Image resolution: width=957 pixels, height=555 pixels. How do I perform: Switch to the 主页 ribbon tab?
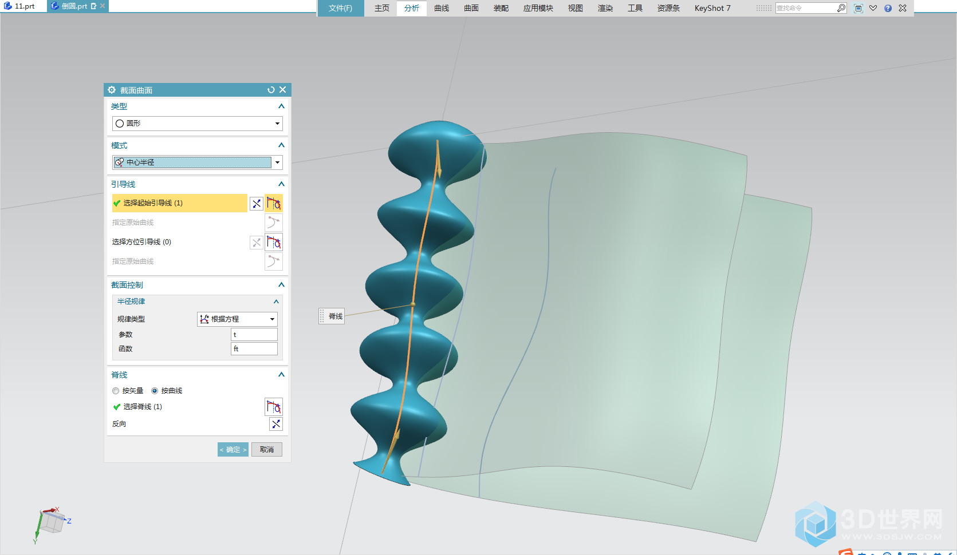382,8
